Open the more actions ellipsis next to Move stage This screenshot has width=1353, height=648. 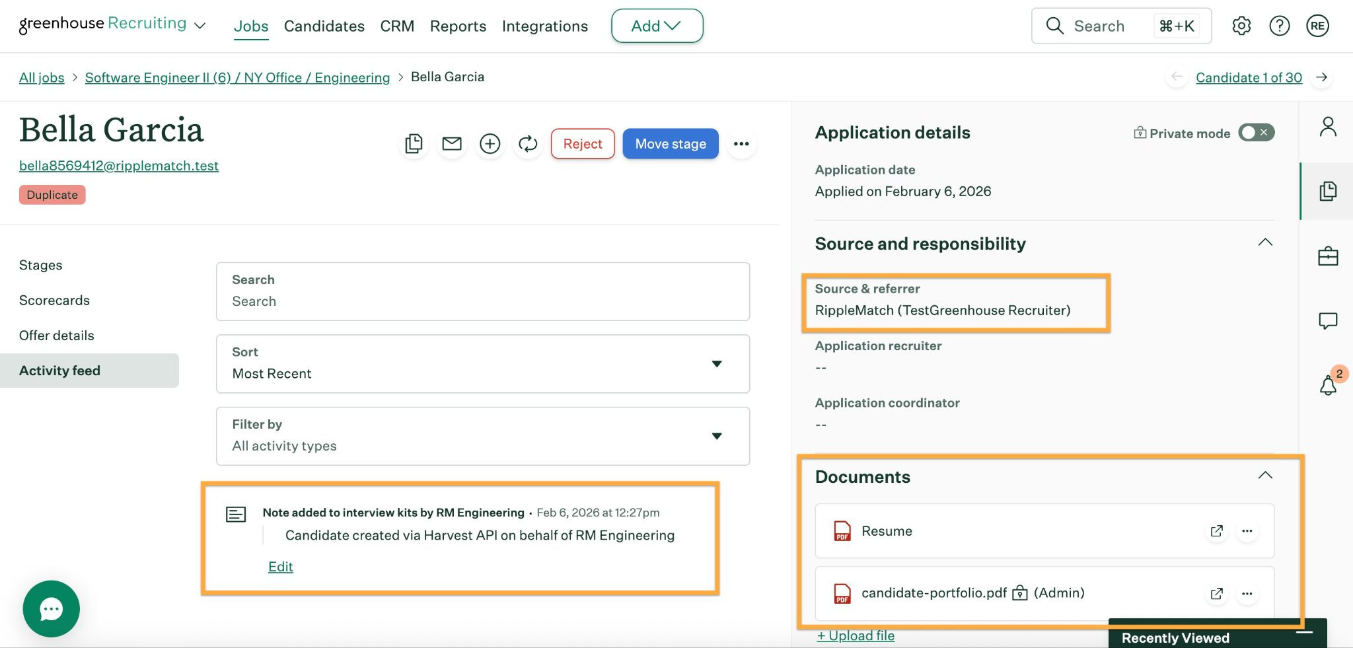click(x=741, y=143)
